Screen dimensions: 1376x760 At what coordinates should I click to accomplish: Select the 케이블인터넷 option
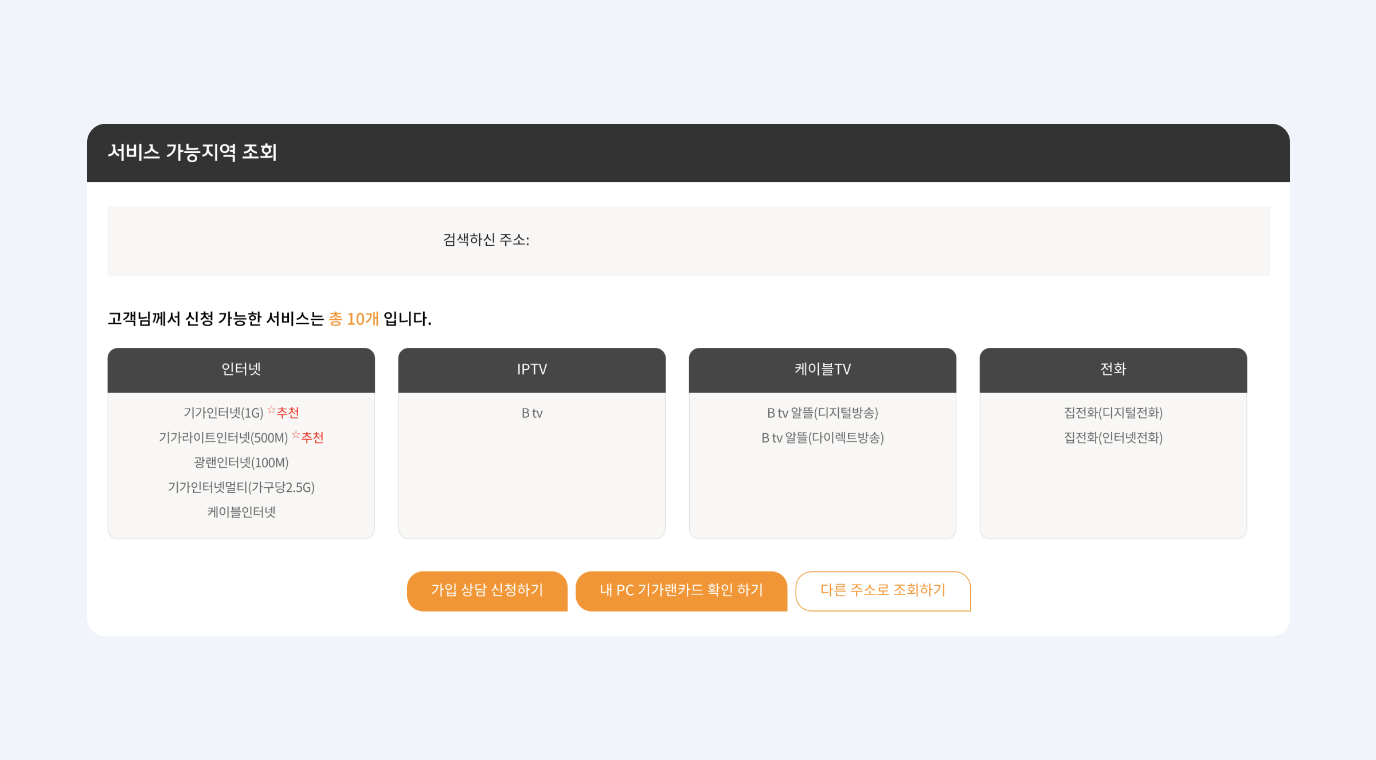[241, 512]
